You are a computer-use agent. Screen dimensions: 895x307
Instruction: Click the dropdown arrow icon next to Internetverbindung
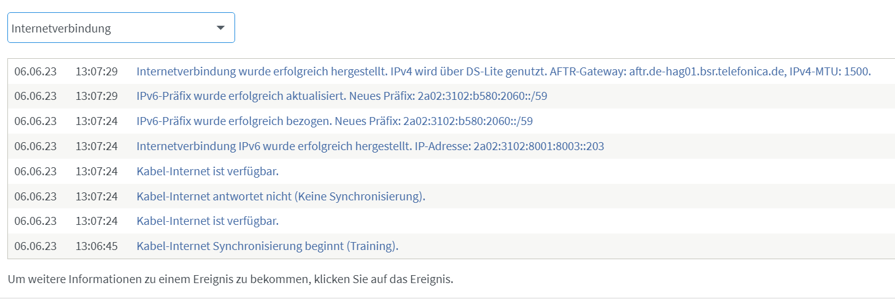[221, 28]
